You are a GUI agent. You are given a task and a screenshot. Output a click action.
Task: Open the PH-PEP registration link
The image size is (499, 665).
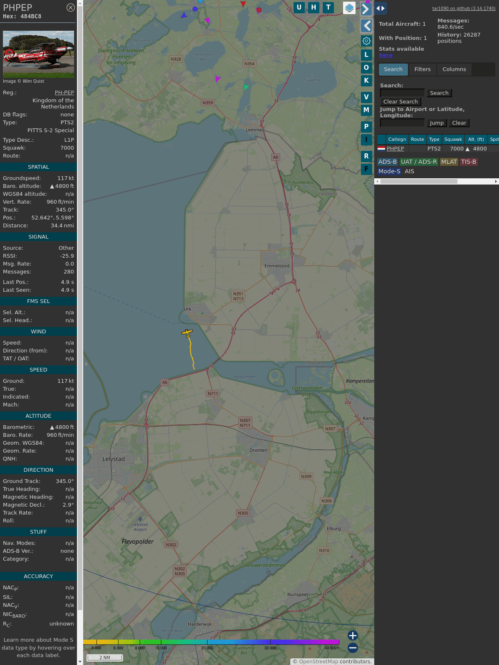pos(64,93)
